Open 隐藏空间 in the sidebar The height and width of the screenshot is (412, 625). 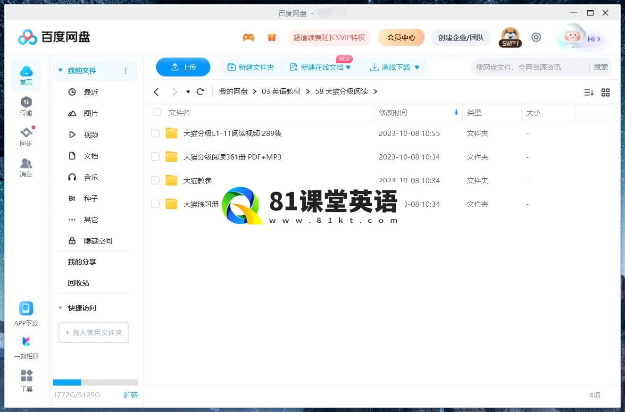pos(98,241)
